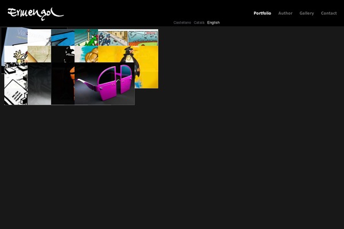Open the dark thumbnail with orange shape

(62, 84)
